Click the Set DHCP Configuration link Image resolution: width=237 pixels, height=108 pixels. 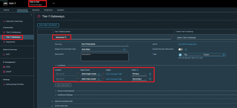(x=188, y=44)
